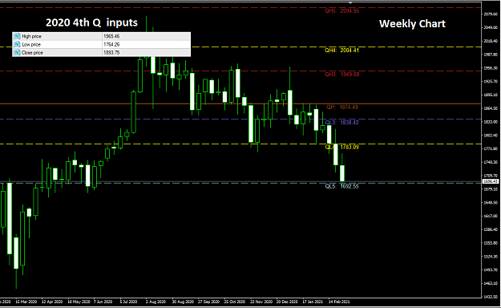The image size is (501, 308).
Task: Click the 'Weekly Chart' title text
Action: pyautogui.click(x=412, y=24)
